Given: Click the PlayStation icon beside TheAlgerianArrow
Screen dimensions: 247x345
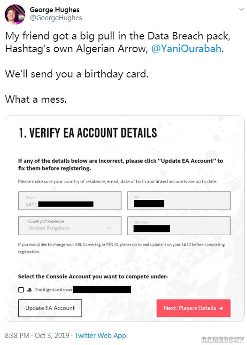Looking at the screenshot, I should coord(29,290).
